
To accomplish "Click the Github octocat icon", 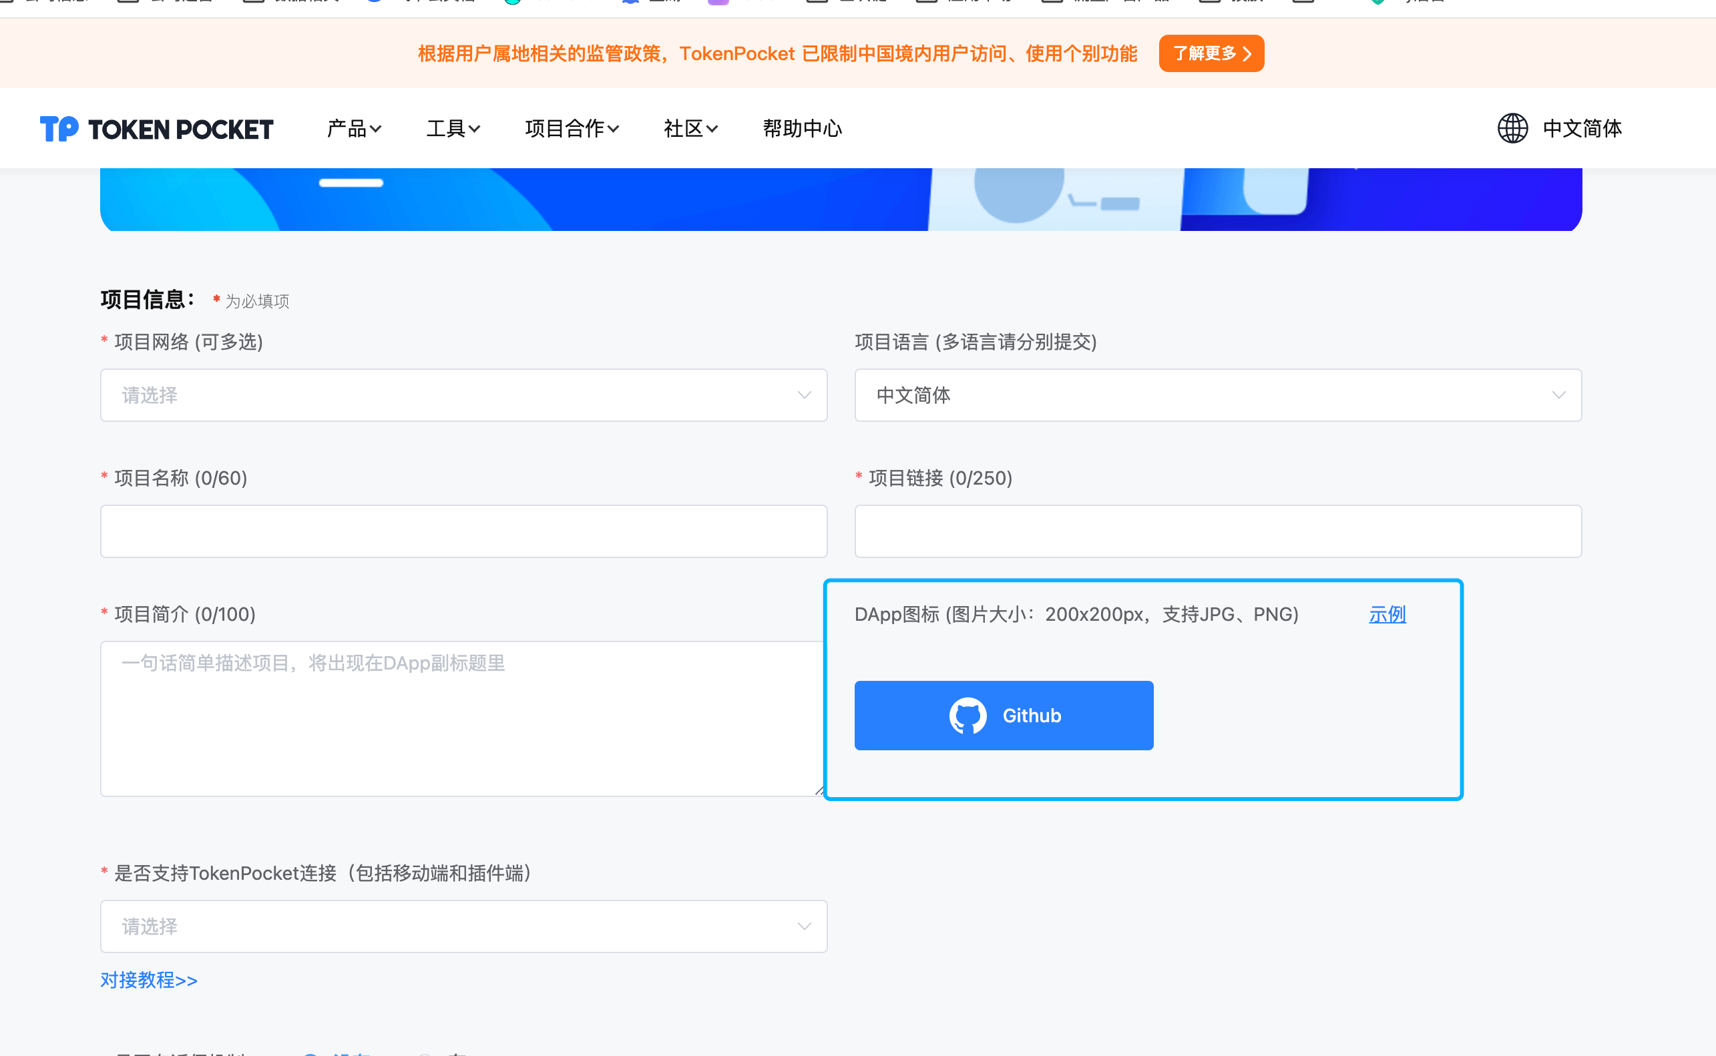I will [x=968, y=716].
